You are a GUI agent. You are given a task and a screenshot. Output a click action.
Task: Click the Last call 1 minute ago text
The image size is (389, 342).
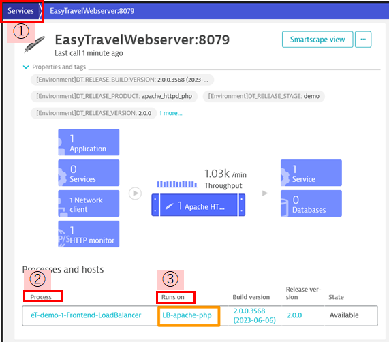pos(89,53)
